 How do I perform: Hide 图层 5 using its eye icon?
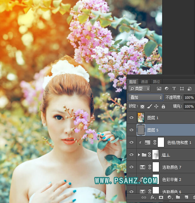point(132,130)
